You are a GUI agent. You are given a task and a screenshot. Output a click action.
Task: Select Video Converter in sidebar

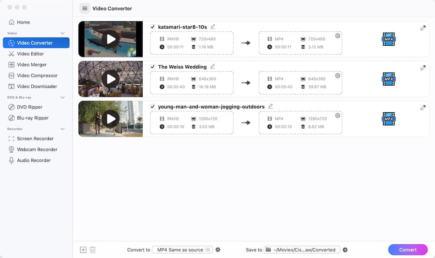(x=36, y=43)
